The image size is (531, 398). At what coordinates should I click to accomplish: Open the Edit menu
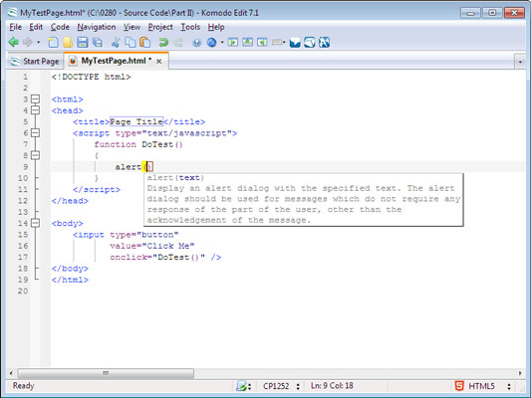click(x=36, y=27)
